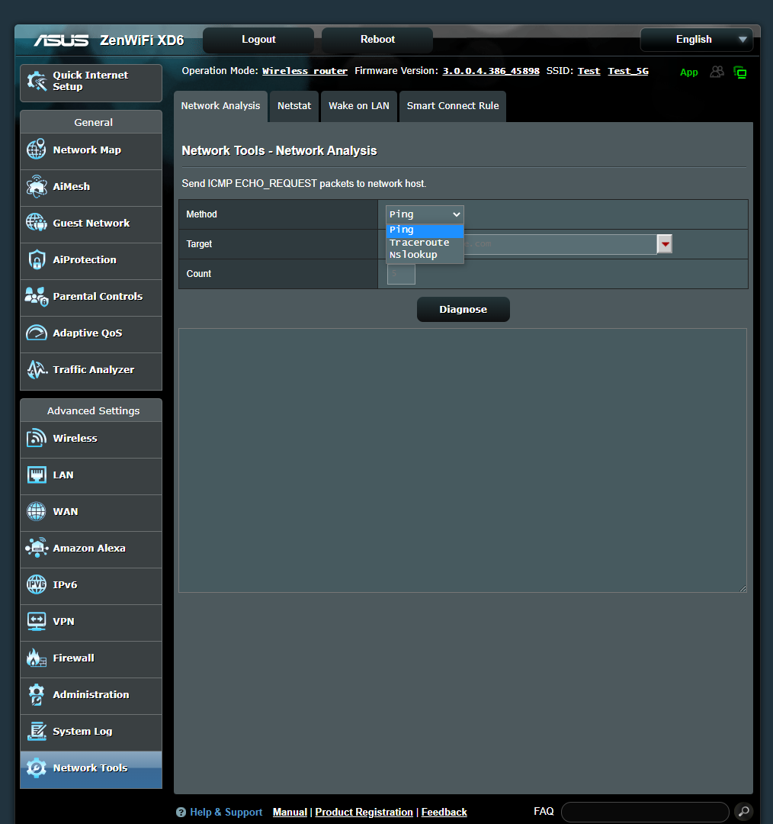Click the Target host input field
Viewport: 773px width, 824px height.
[x=522, y=244]
